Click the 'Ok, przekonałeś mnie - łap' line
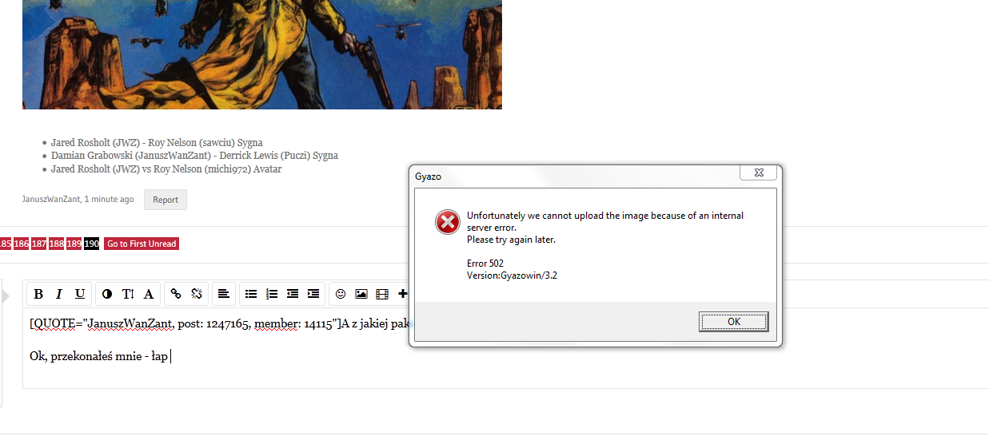Screen dimensions: 989x448 click(x=98, y=356)
